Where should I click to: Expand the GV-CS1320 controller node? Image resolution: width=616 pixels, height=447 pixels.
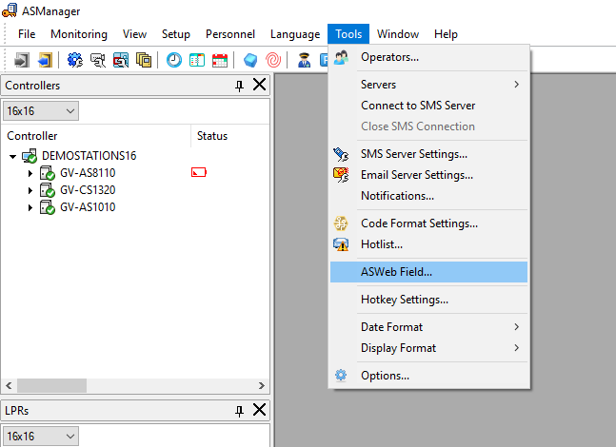pos(30,190)
